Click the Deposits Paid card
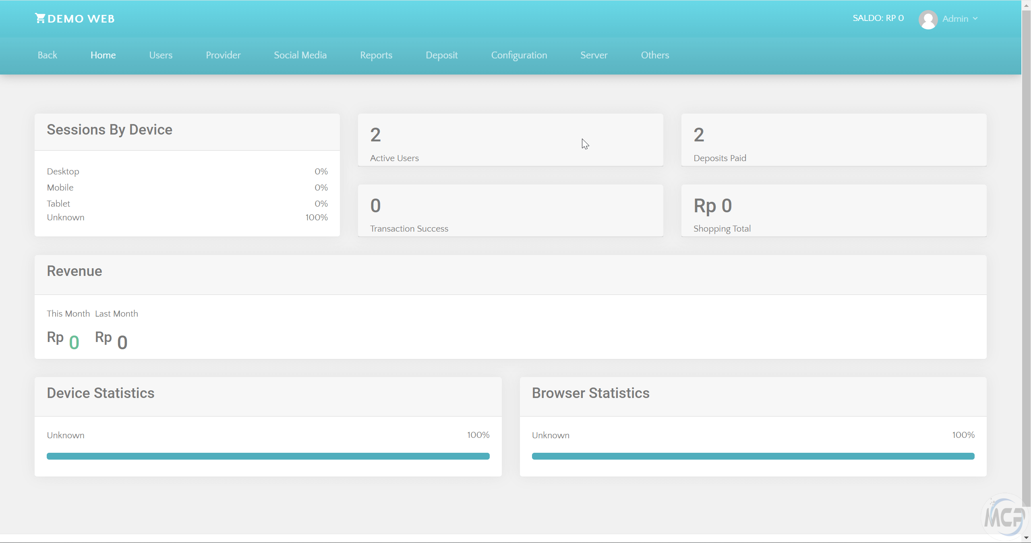The width and height of the screenshot is (1031, 543). (833, 140)
